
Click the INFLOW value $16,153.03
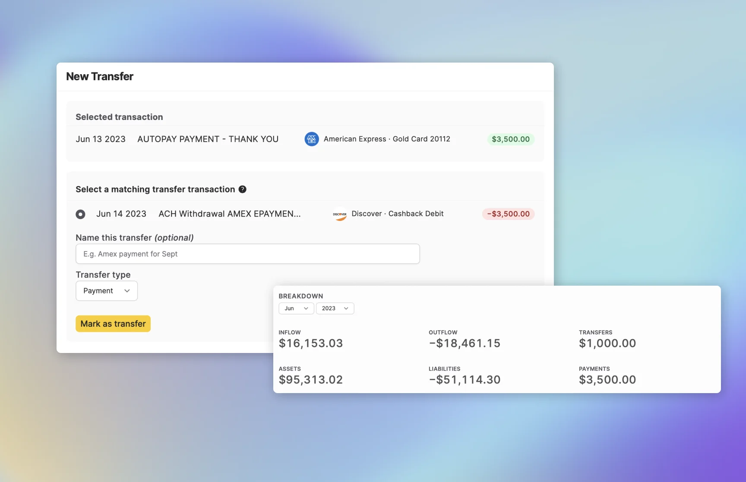point(311,343)
